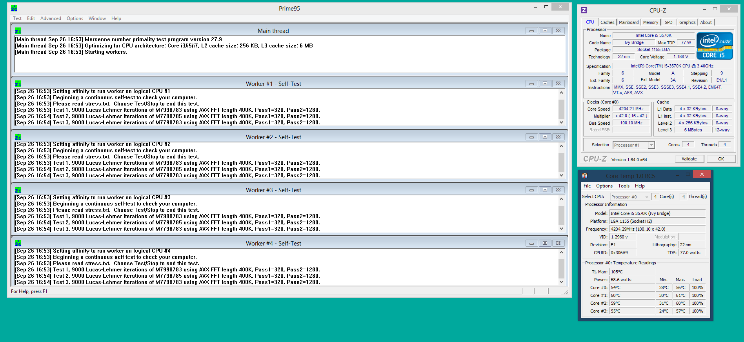Click the Validate button in CPU-Z

pyautogui.click(x=689, y=159)
